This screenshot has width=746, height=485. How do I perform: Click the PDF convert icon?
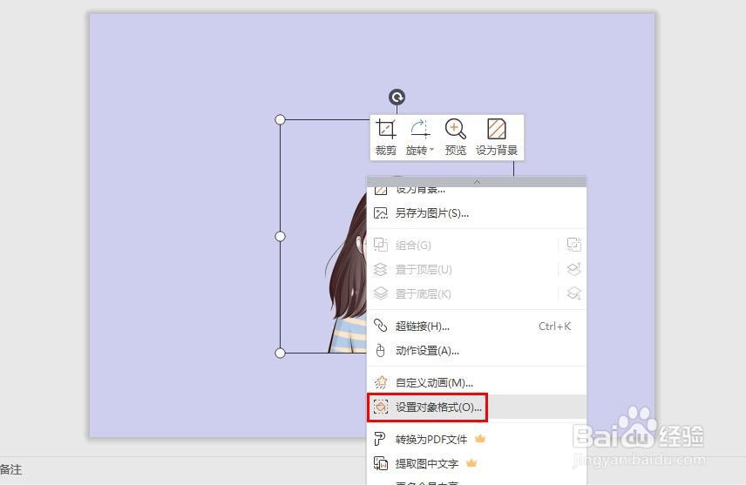click(380, 439)
